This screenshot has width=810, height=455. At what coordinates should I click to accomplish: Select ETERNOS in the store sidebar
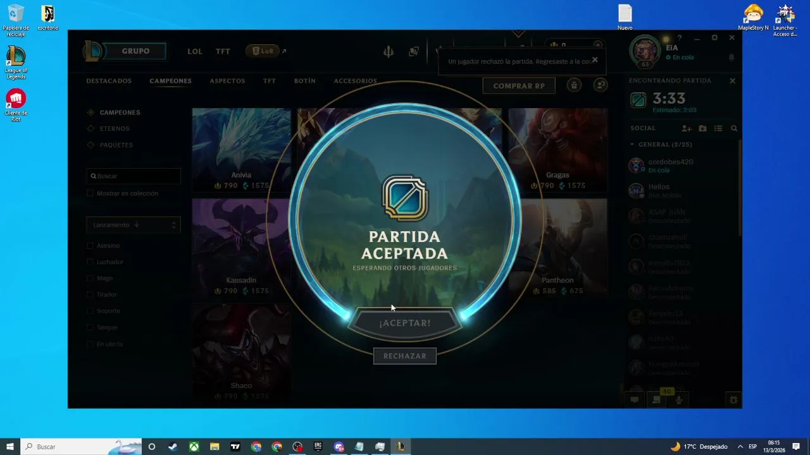tap(109, 129)
